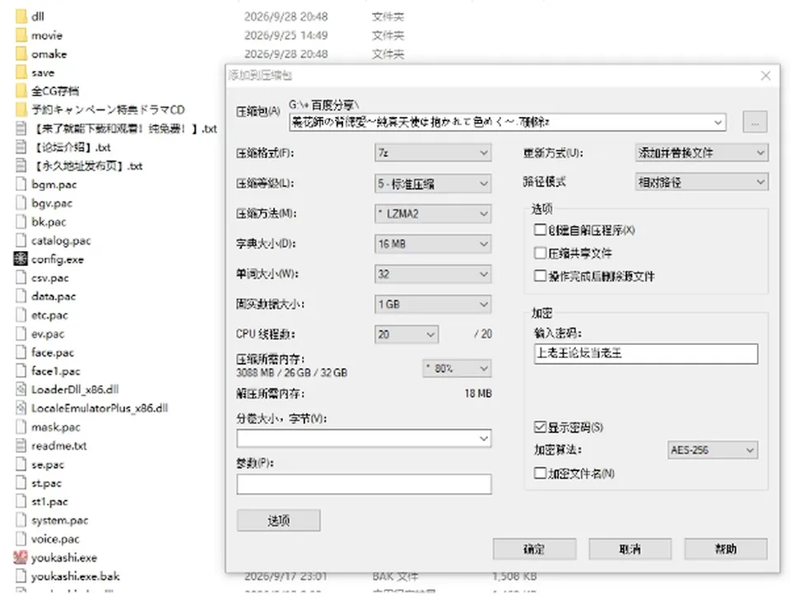Expand the CPU 线程数 dropdown
Viewport: 790px width, 596px height.
(x=407, y=334)
